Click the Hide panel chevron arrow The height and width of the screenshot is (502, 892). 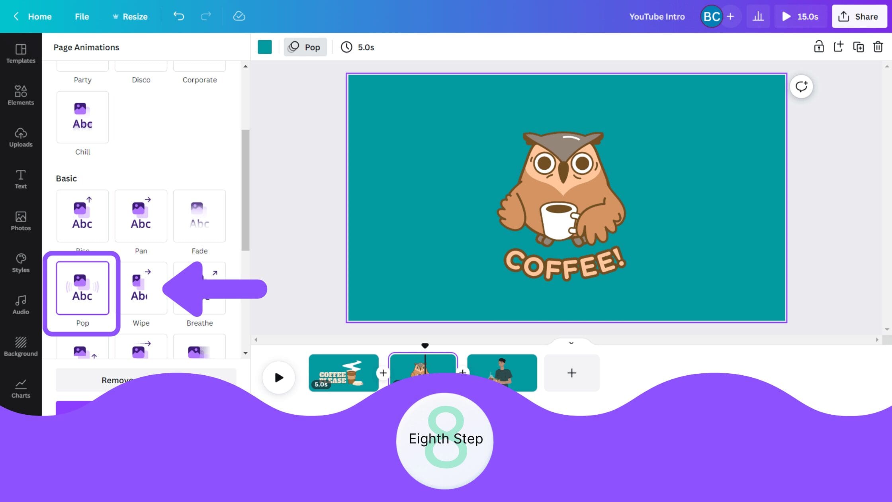pos(256,339)
